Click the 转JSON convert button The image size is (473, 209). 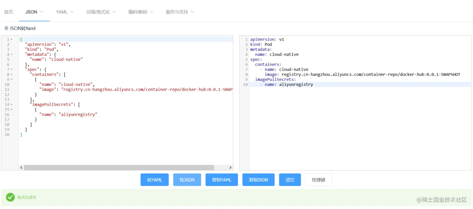(187, 180)
